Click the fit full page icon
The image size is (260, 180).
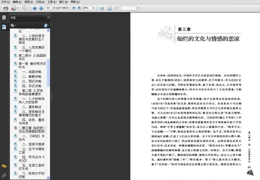[x=109, y=8]
